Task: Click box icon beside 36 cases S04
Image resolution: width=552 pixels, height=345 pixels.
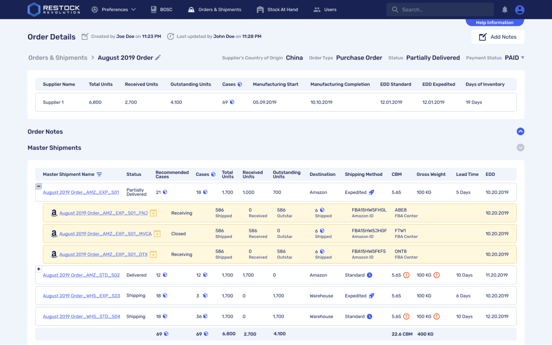Action: click(205, 316)
